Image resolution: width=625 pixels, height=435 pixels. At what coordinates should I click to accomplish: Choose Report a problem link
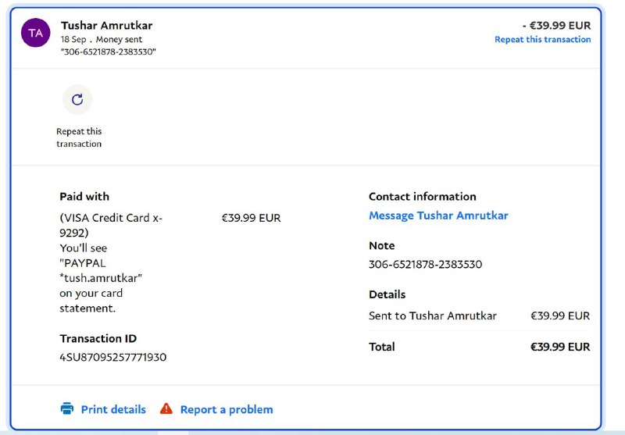(227, 409)
